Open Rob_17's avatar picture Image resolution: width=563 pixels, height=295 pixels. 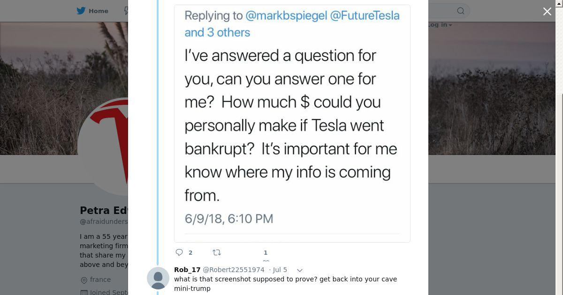pos(158,278)
